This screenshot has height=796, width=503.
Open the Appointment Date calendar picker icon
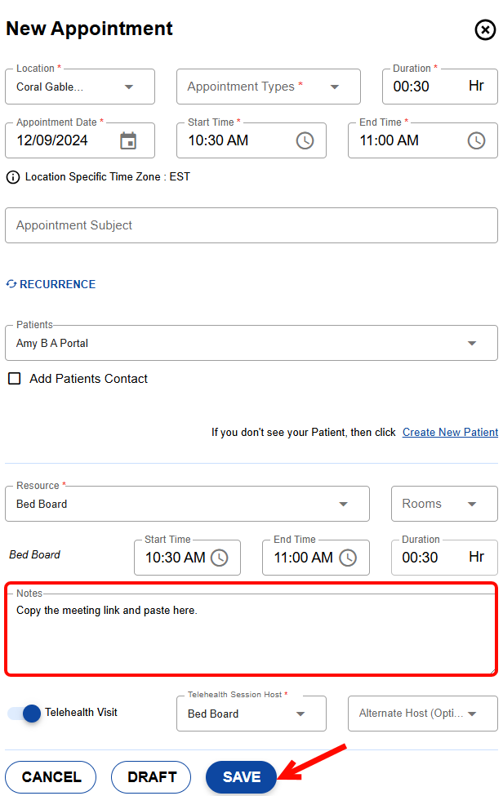click(128, 140)
